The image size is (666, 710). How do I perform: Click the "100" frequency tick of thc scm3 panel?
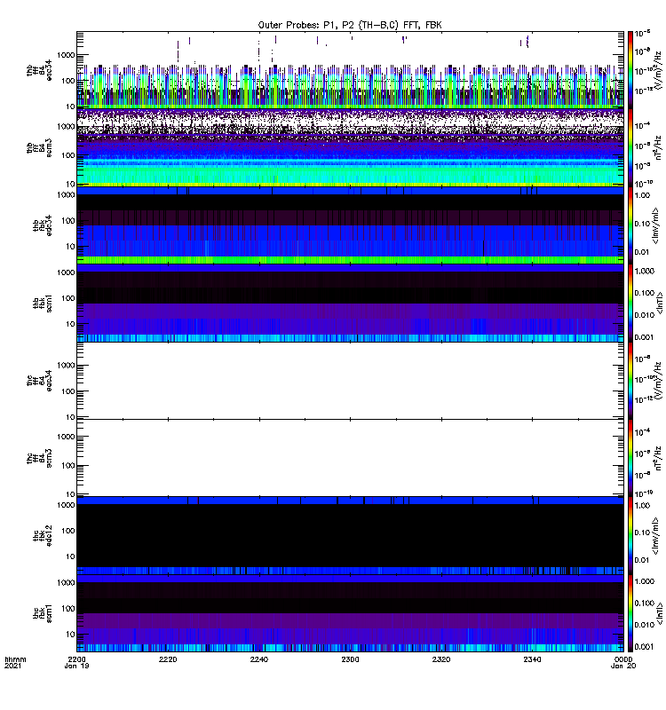coord(68,466)
